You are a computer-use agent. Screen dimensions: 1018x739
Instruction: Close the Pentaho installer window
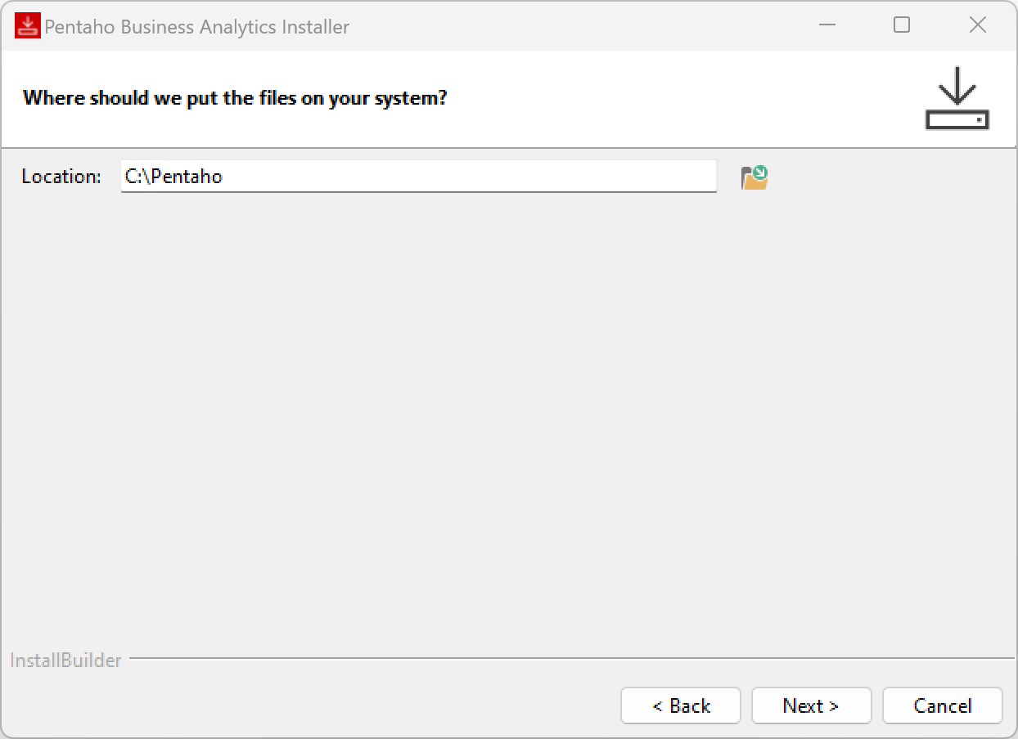point(977,25)
